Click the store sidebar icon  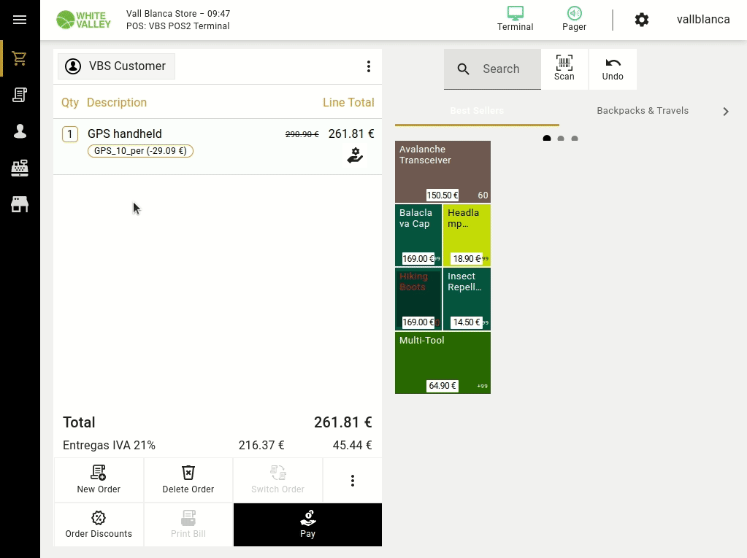pos(20,204)
